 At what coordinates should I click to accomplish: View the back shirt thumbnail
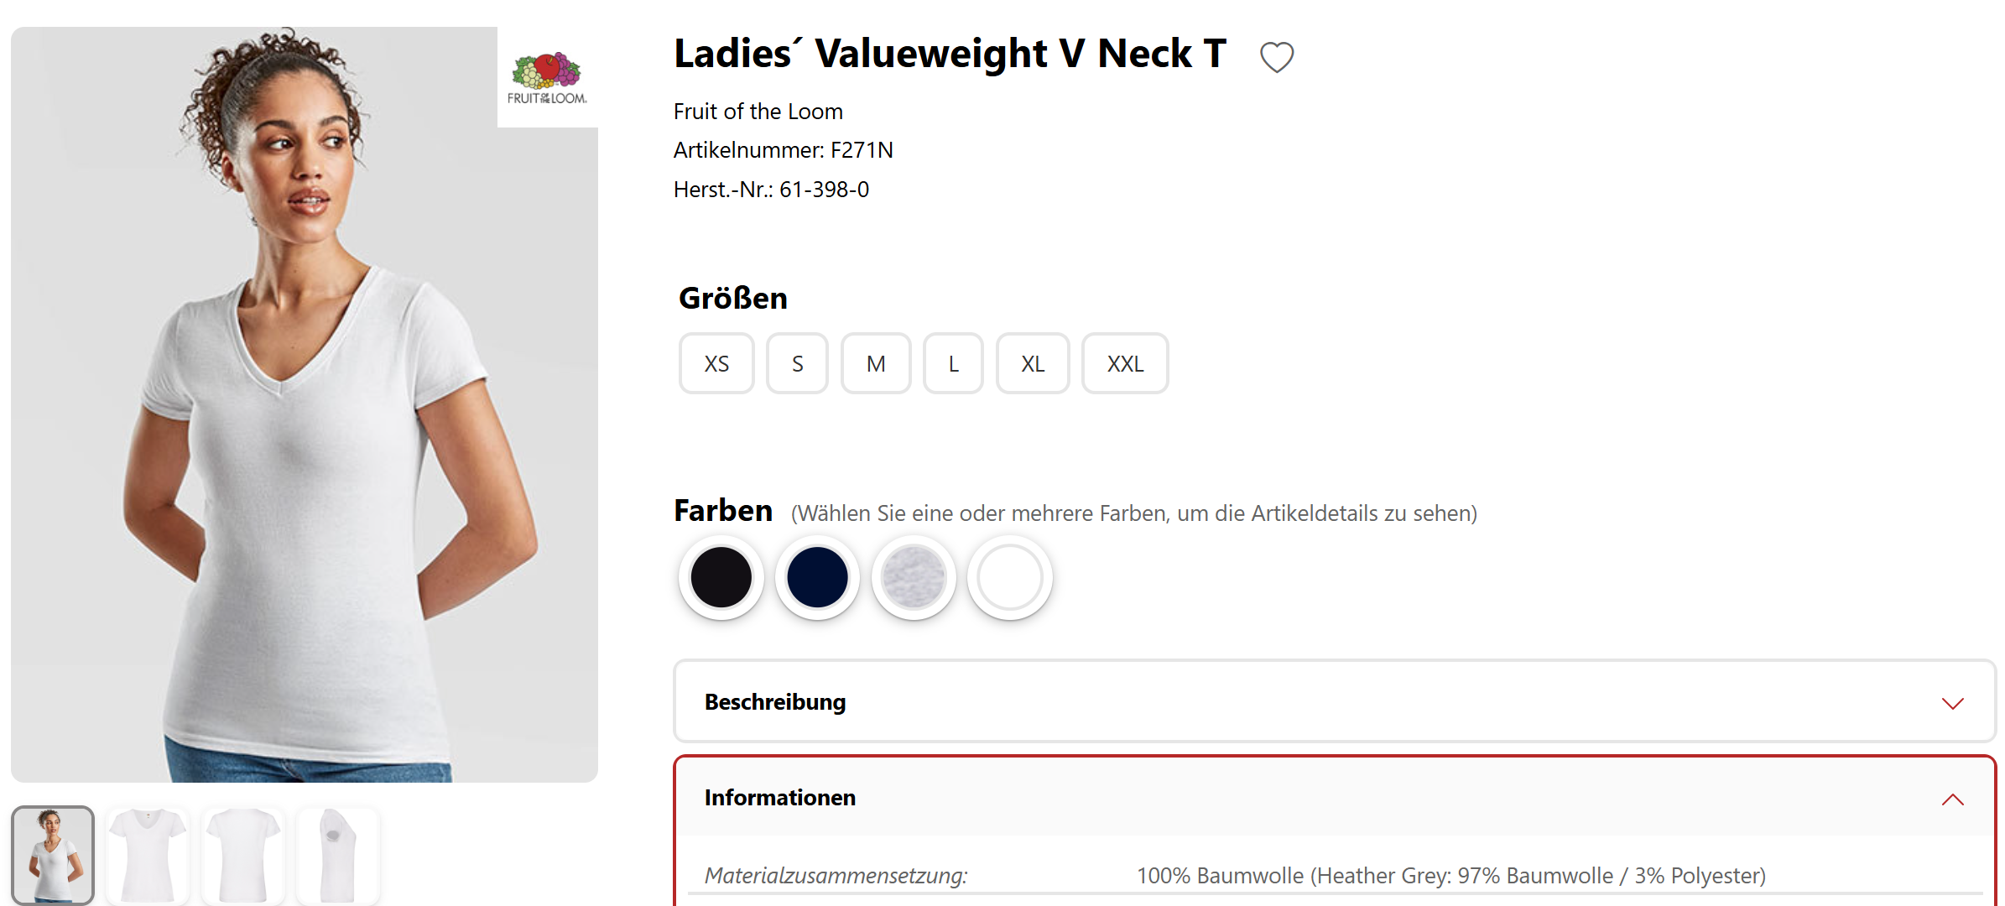click(x=242, y=855)
